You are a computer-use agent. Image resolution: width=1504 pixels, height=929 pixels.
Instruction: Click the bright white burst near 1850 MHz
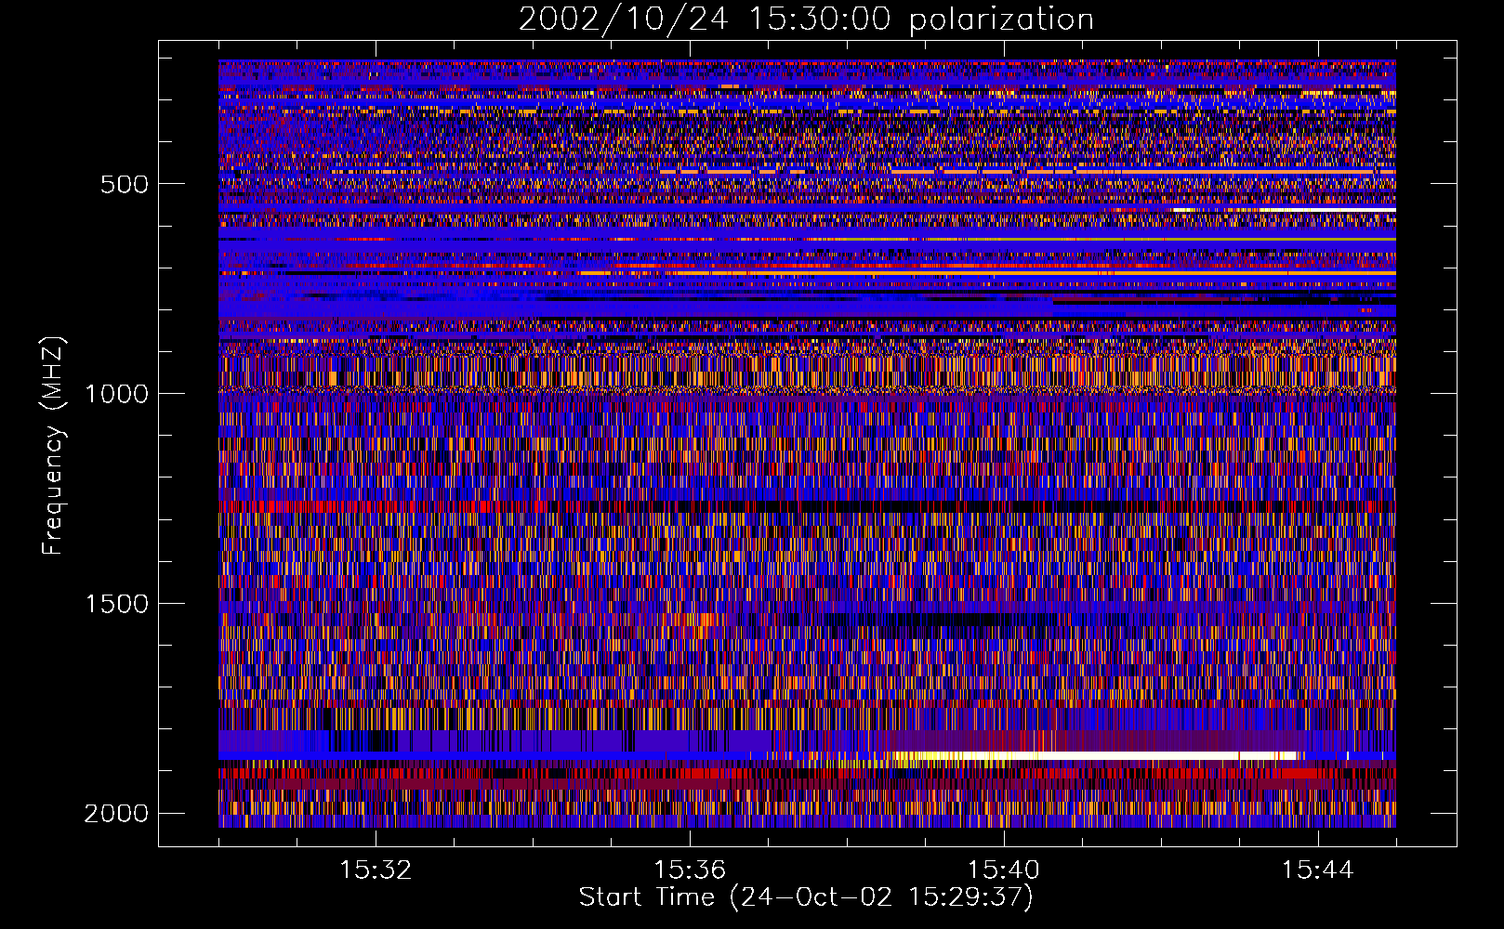(x=1097, y=756)
